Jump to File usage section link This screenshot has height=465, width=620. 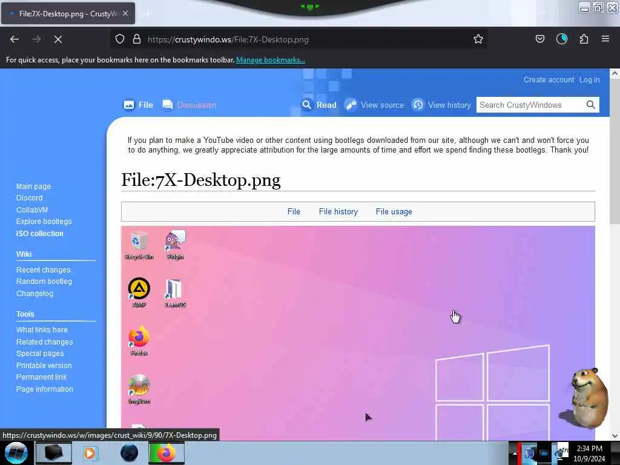pyautogui.click(x=394, y=212)
